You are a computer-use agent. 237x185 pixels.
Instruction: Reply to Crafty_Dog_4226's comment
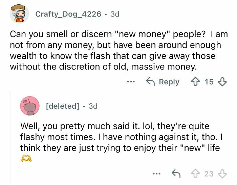[163, 82]
